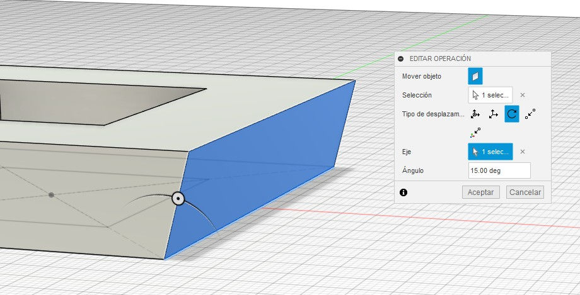This screenshot has width=580, height=295.
Task: Choose the point to point move icon
Action: (530, 114)
